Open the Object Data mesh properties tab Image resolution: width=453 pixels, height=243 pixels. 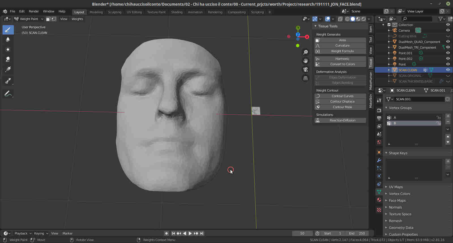pos(379,192)
